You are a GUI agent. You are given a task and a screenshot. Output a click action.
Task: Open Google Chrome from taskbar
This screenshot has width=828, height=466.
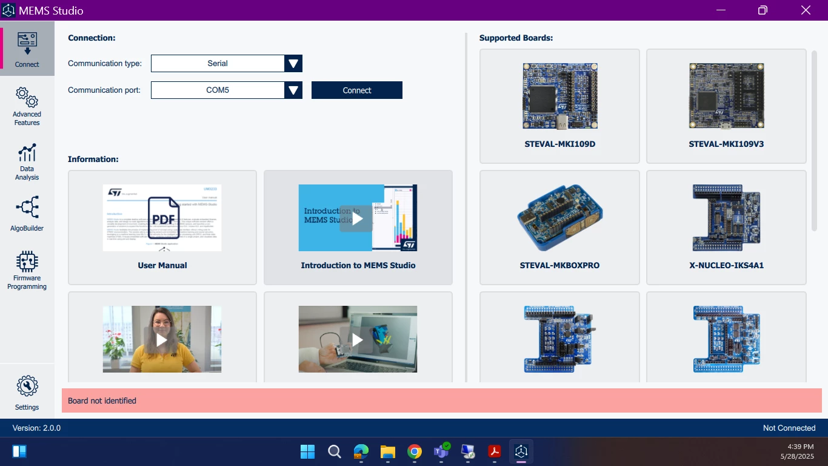[x=415, y=451]
